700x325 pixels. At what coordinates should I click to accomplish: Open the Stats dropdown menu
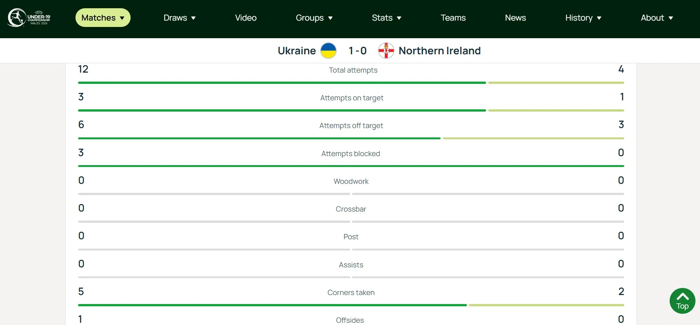(x=387, y=18)
